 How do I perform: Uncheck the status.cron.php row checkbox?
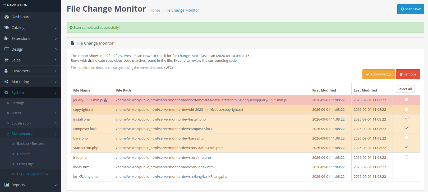click(x=407, y=147)
